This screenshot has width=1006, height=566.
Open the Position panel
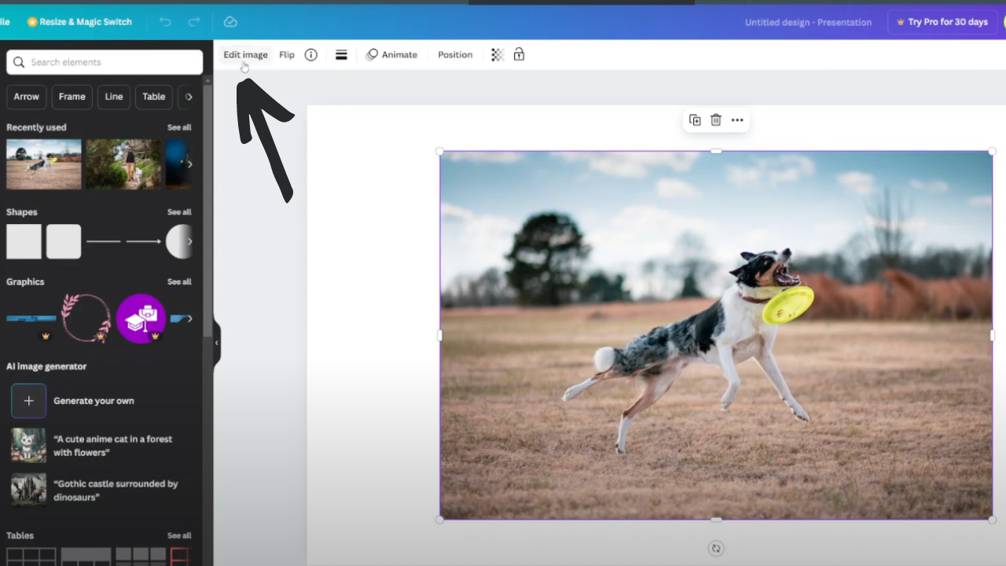tap(455, 55)
